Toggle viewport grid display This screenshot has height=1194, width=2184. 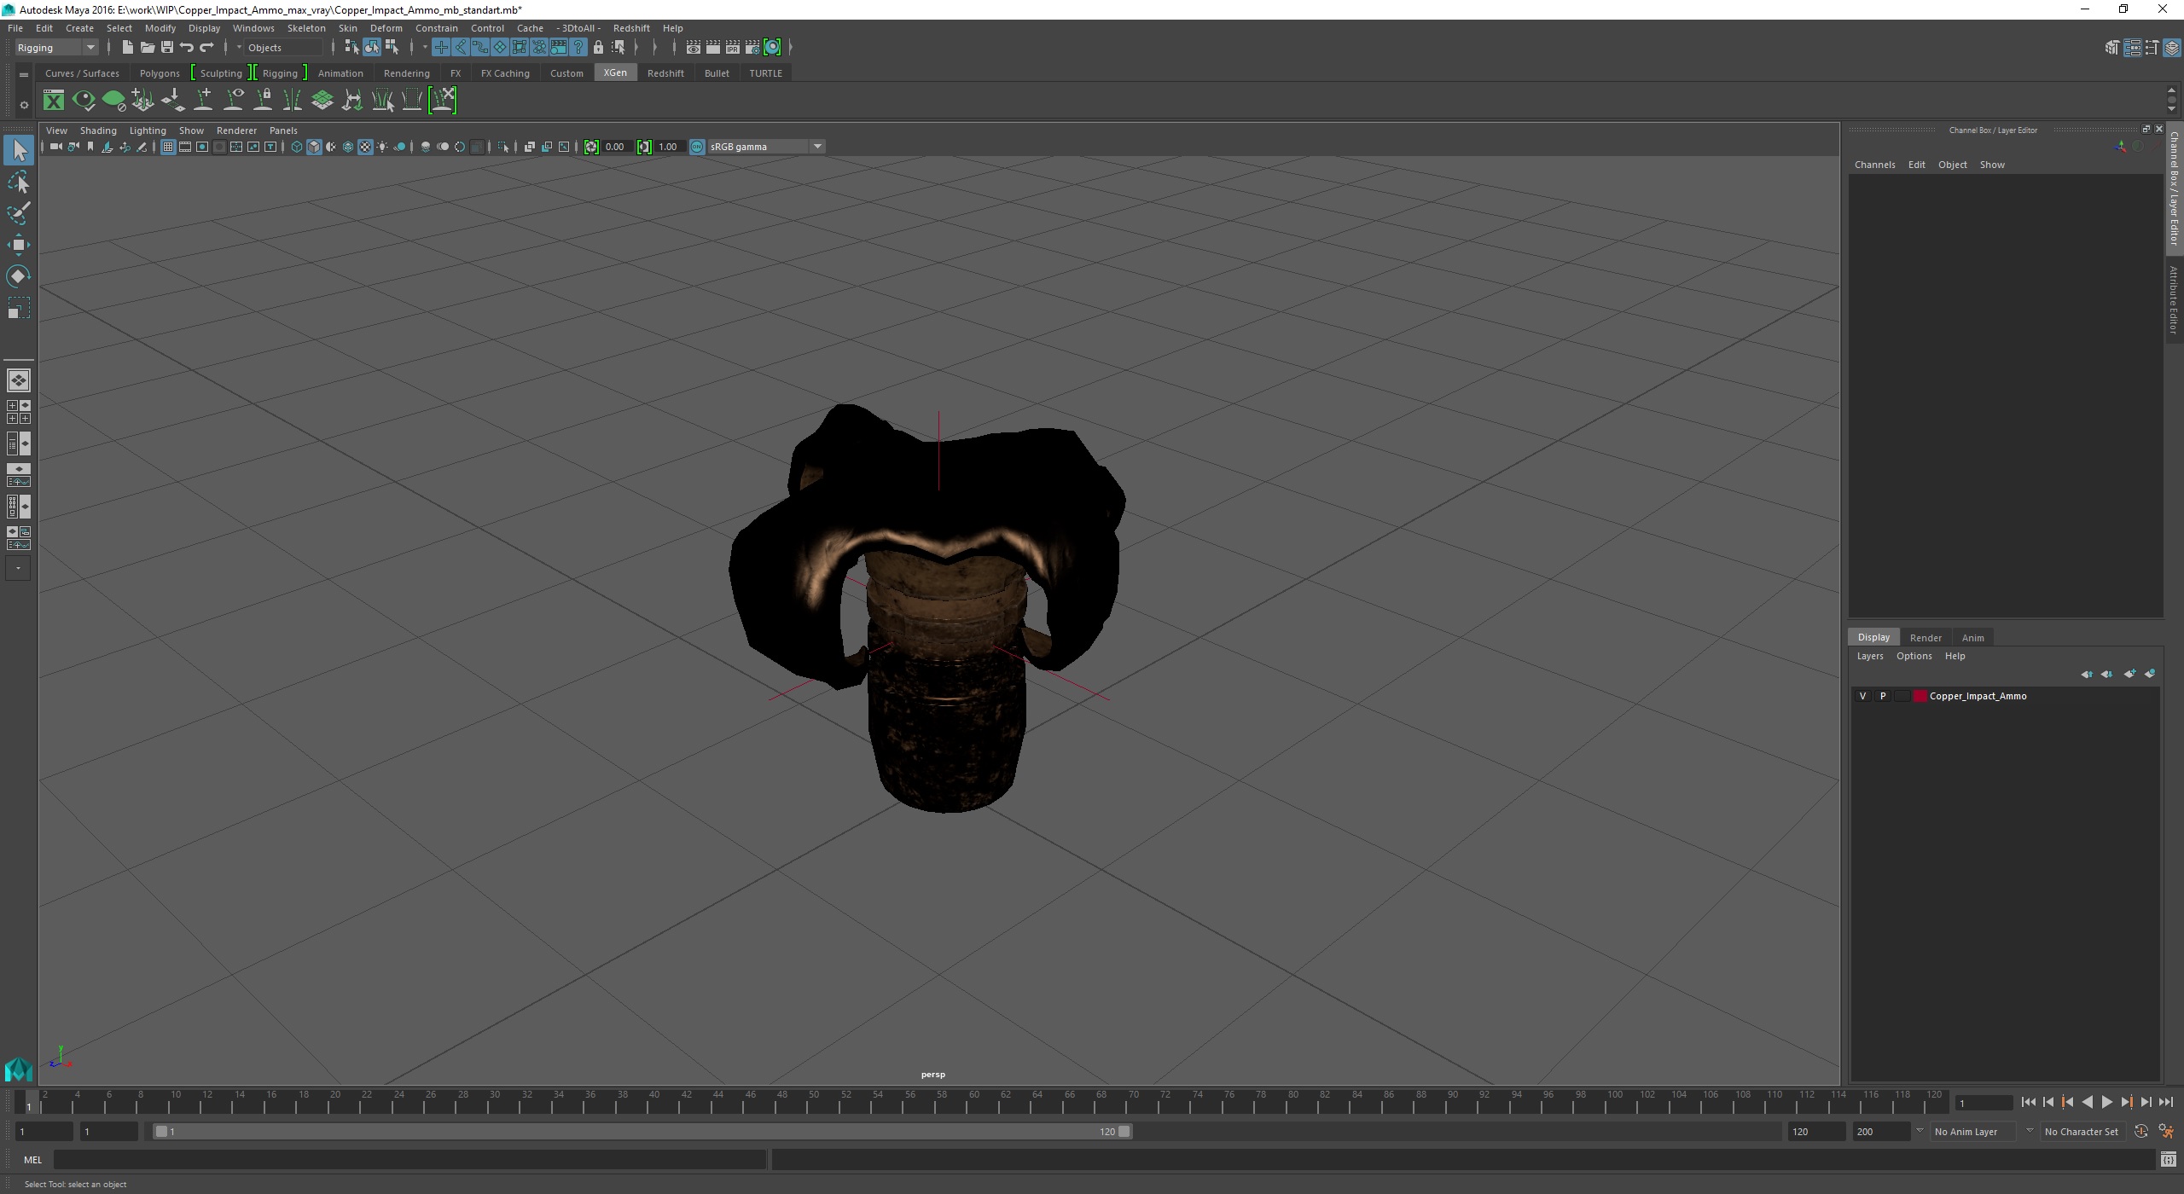[x=168, y=147]
